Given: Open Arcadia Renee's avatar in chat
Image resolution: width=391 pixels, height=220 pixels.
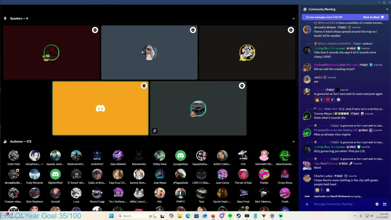Looking at the screenshot, I should tap(307, 30).
